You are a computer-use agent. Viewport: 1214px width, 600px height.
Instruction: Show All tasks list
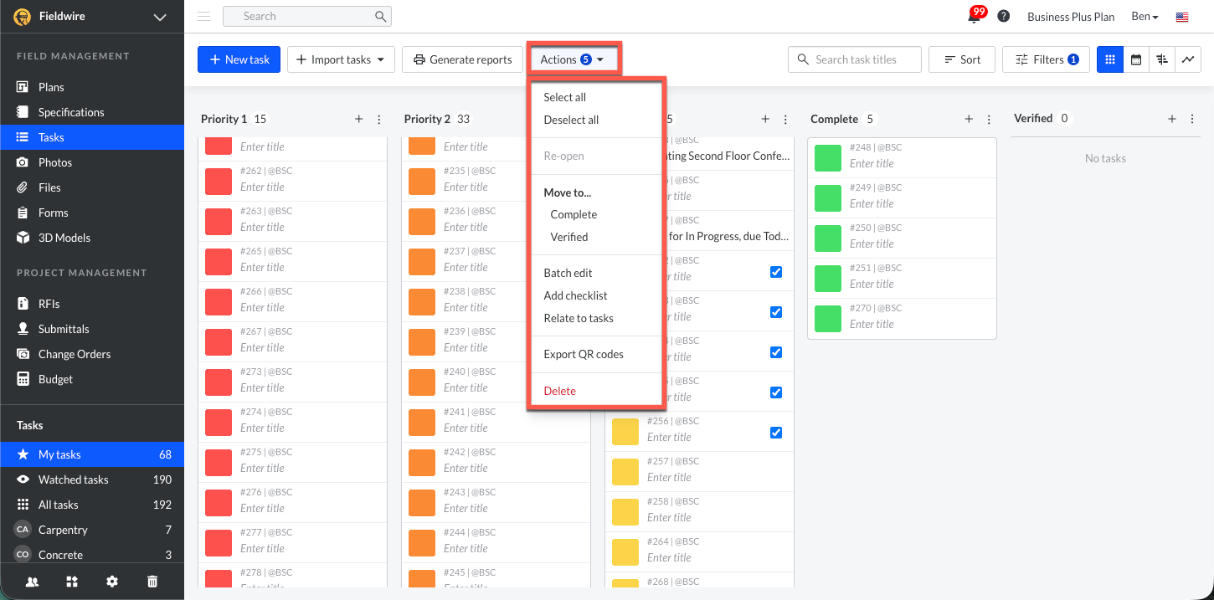[x=92, y=505]
